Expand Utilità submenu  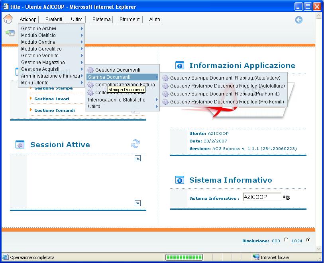pyautogui.click(x=122, y=107)
